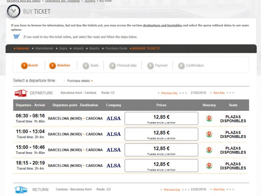Viewport: 261px width, 196px height.
Task: Click the ALSA logo in the 15:00 row
Action: [x=114, y=150]
